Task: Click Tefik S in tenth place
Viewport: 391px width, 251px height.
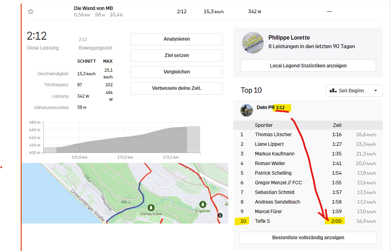Action: coord(262,221)
